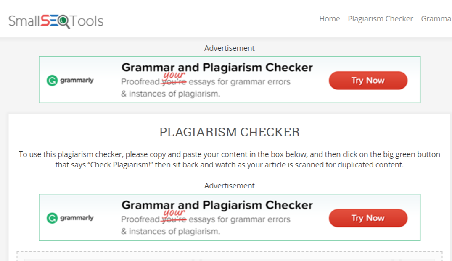Click the upper Advertisement label
452x261 pixels.
230,48
